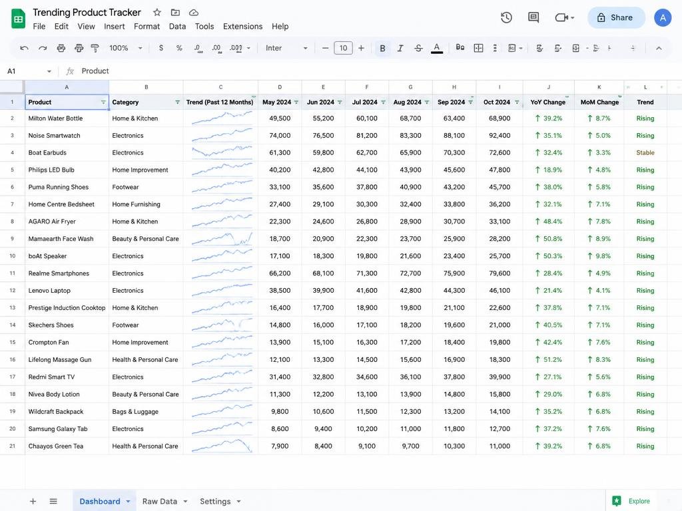Screen dimensions: 682x511
Task: Decrease font size with minus button
Action: point(325,48)
